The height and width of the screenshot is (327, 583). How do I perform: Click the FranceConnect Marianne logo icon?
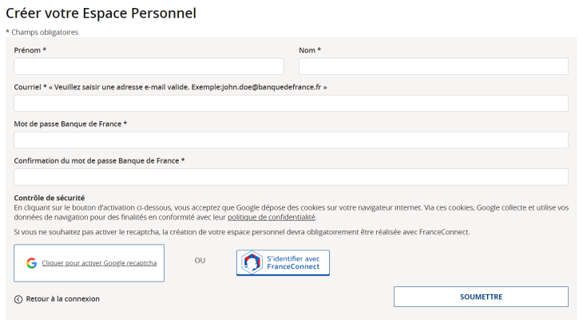pos(252,262)
